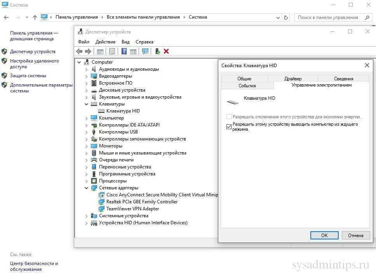Click the refresh icon beside the address bar

(x=286, y=17)
